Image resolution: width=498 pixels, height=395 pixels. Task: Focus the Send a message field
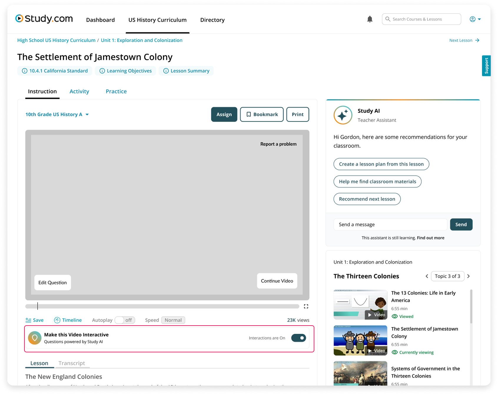point(390,225)
